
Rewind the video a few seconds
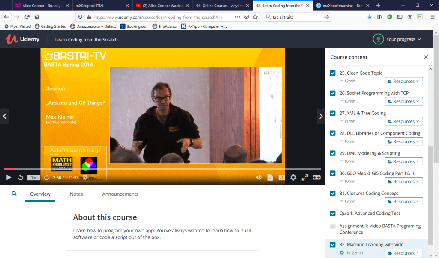20,177
